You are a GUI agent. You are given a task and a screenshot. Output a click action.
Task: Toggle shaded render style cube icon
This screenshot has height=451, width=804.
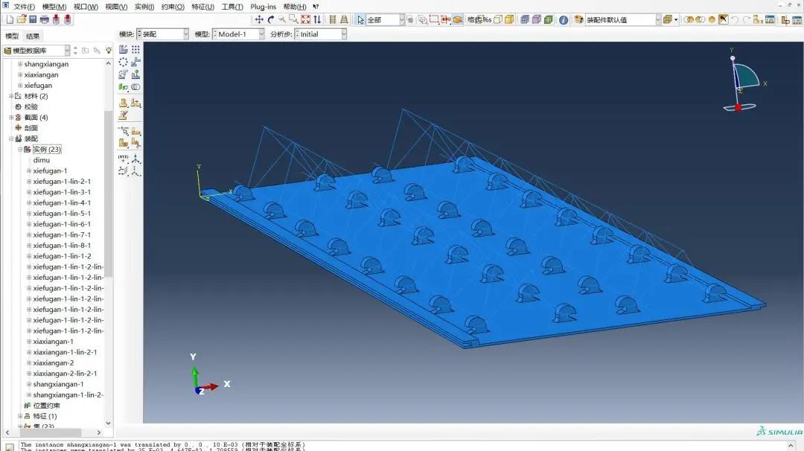(548, 19)
